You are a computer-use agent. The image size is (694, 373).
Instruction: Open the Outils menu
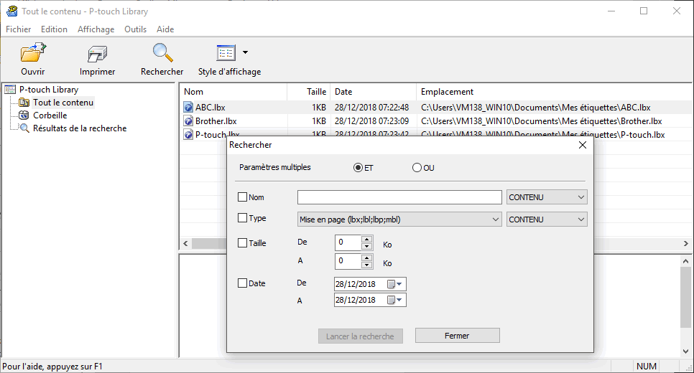tap(136, 29)
